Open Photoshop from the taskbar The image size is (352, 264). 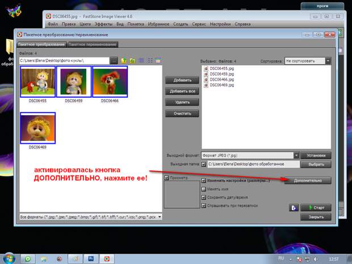click(91, 259)
